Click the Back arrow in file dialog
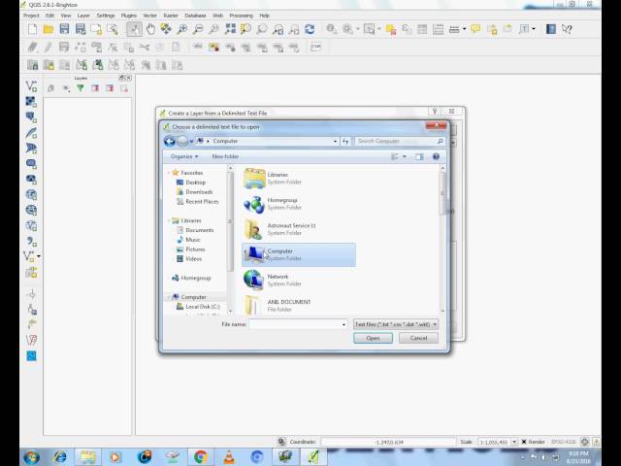The width and height of the screenshot is (621, 466). [170, 141]
